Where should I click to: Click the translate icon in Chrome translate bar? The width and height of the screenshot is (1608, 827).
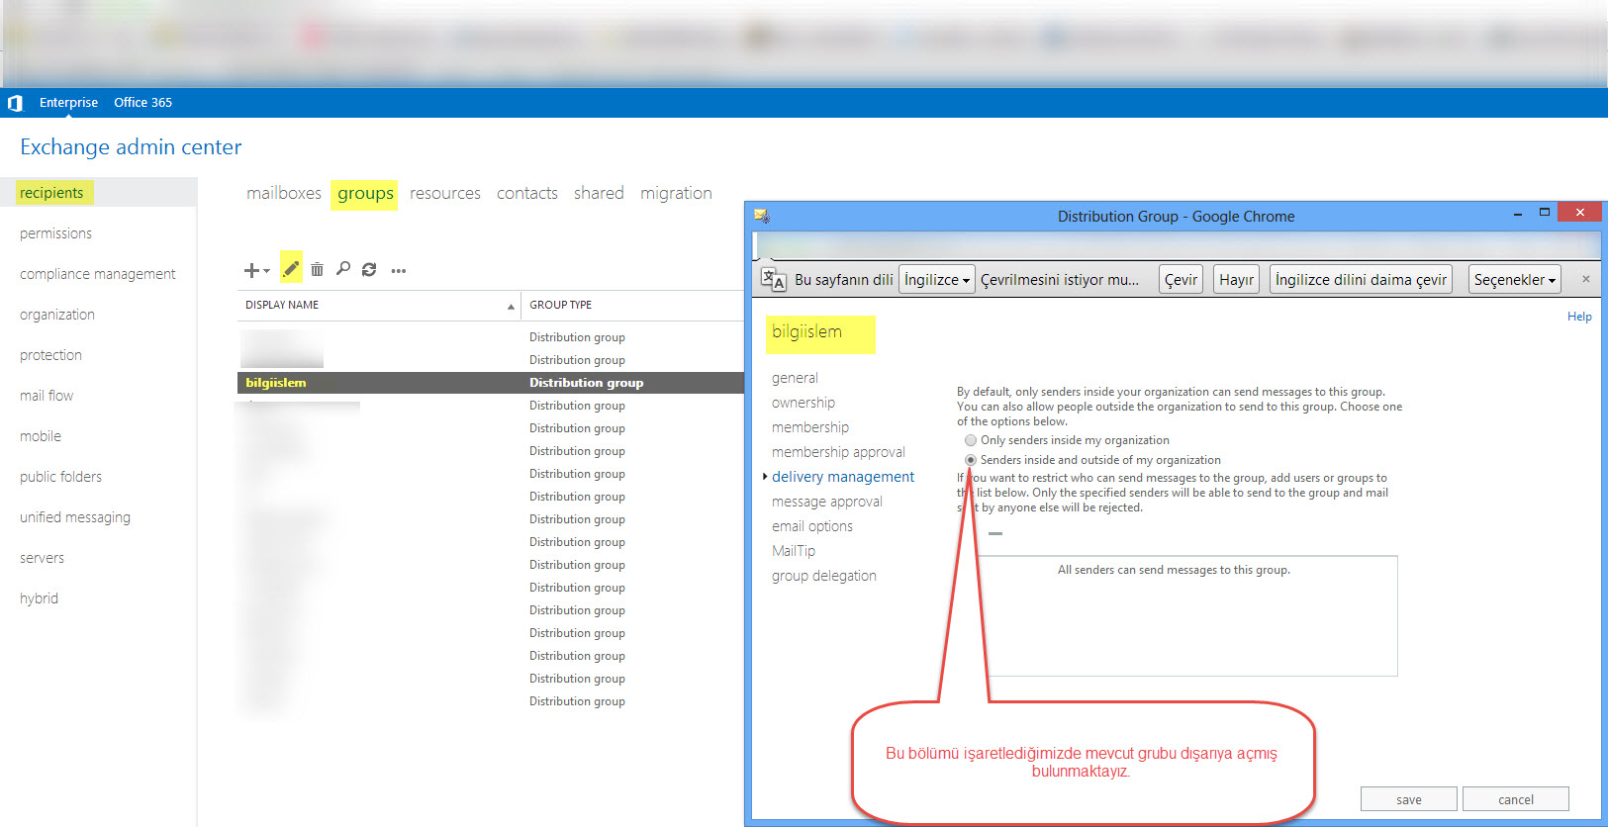773,280
